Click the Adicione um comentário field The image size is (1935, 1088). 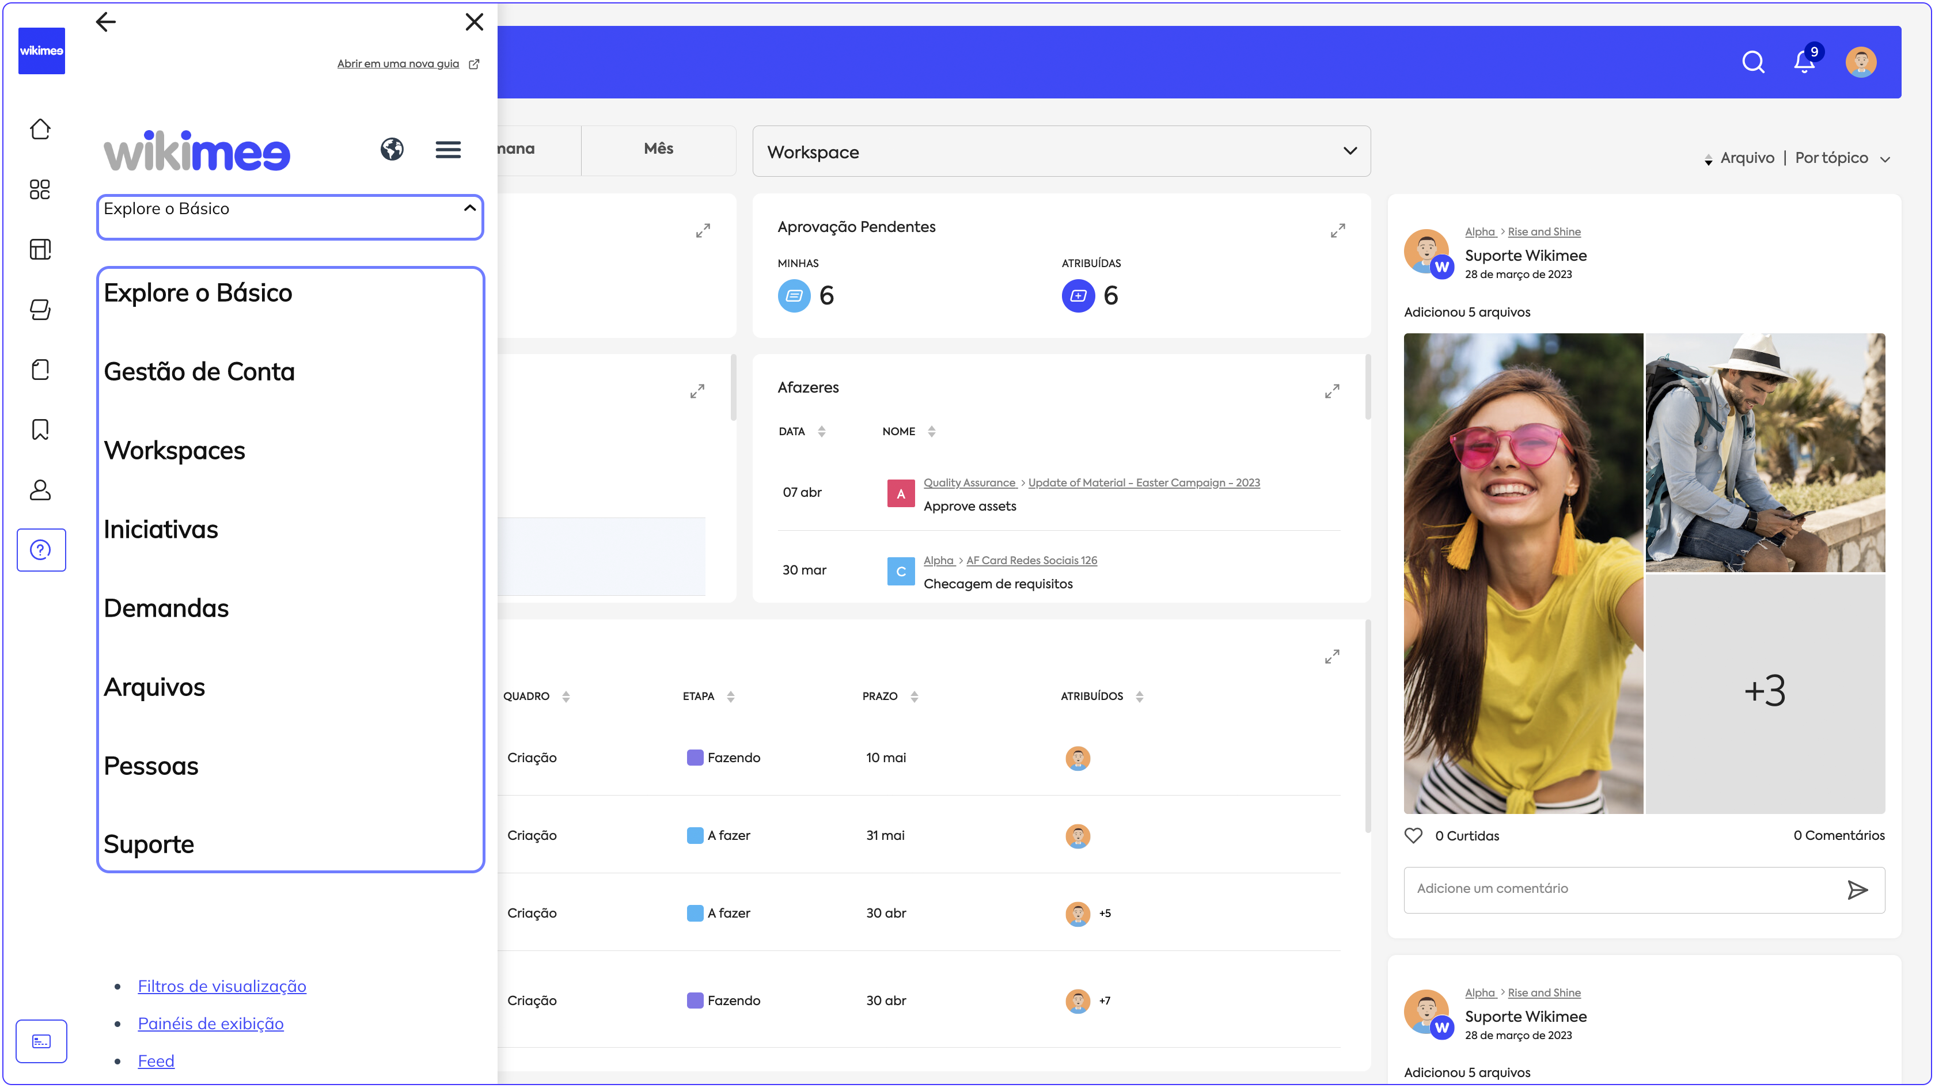(1622, 888)
